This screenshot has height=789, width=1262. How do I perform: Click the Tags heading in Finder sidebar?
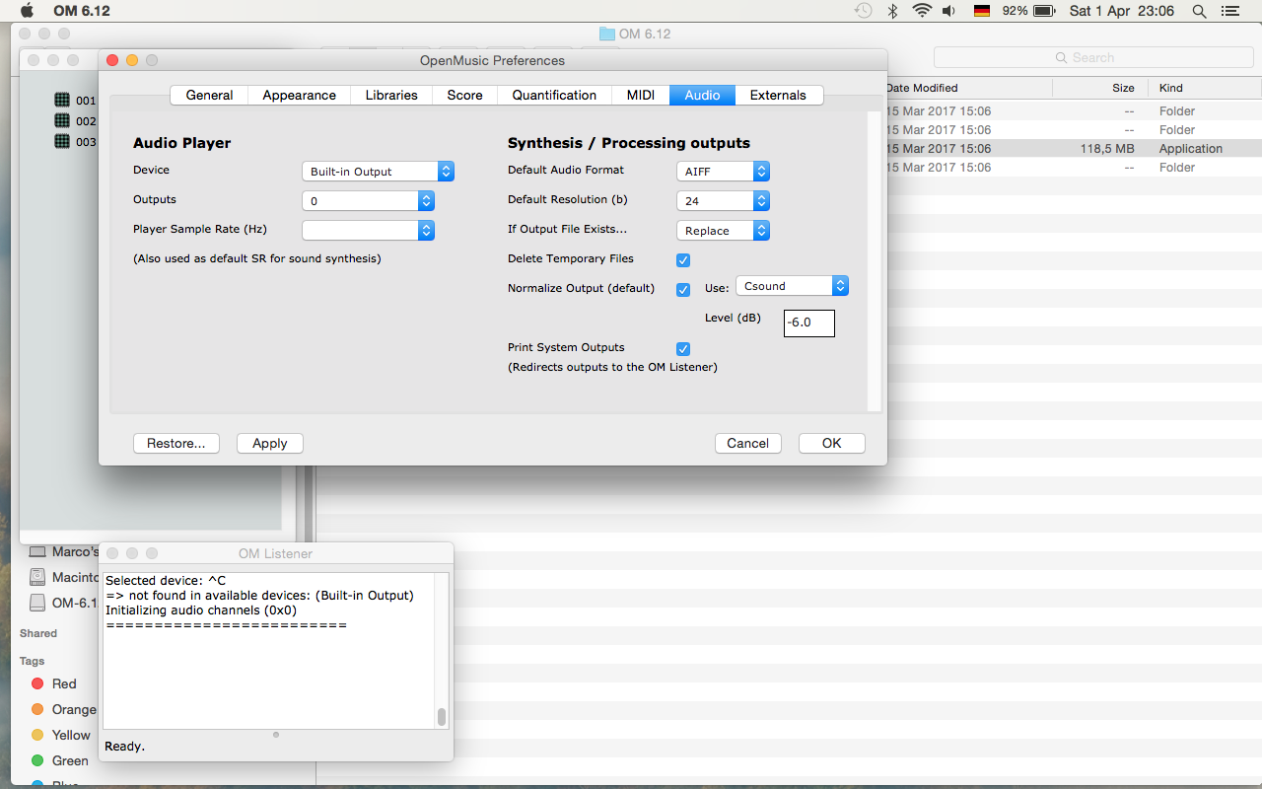pyautogui.click(x=33, y=661)
